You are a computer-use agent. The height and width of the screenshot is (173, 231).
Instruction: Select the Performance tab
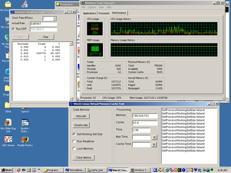[x=119, y=13]
